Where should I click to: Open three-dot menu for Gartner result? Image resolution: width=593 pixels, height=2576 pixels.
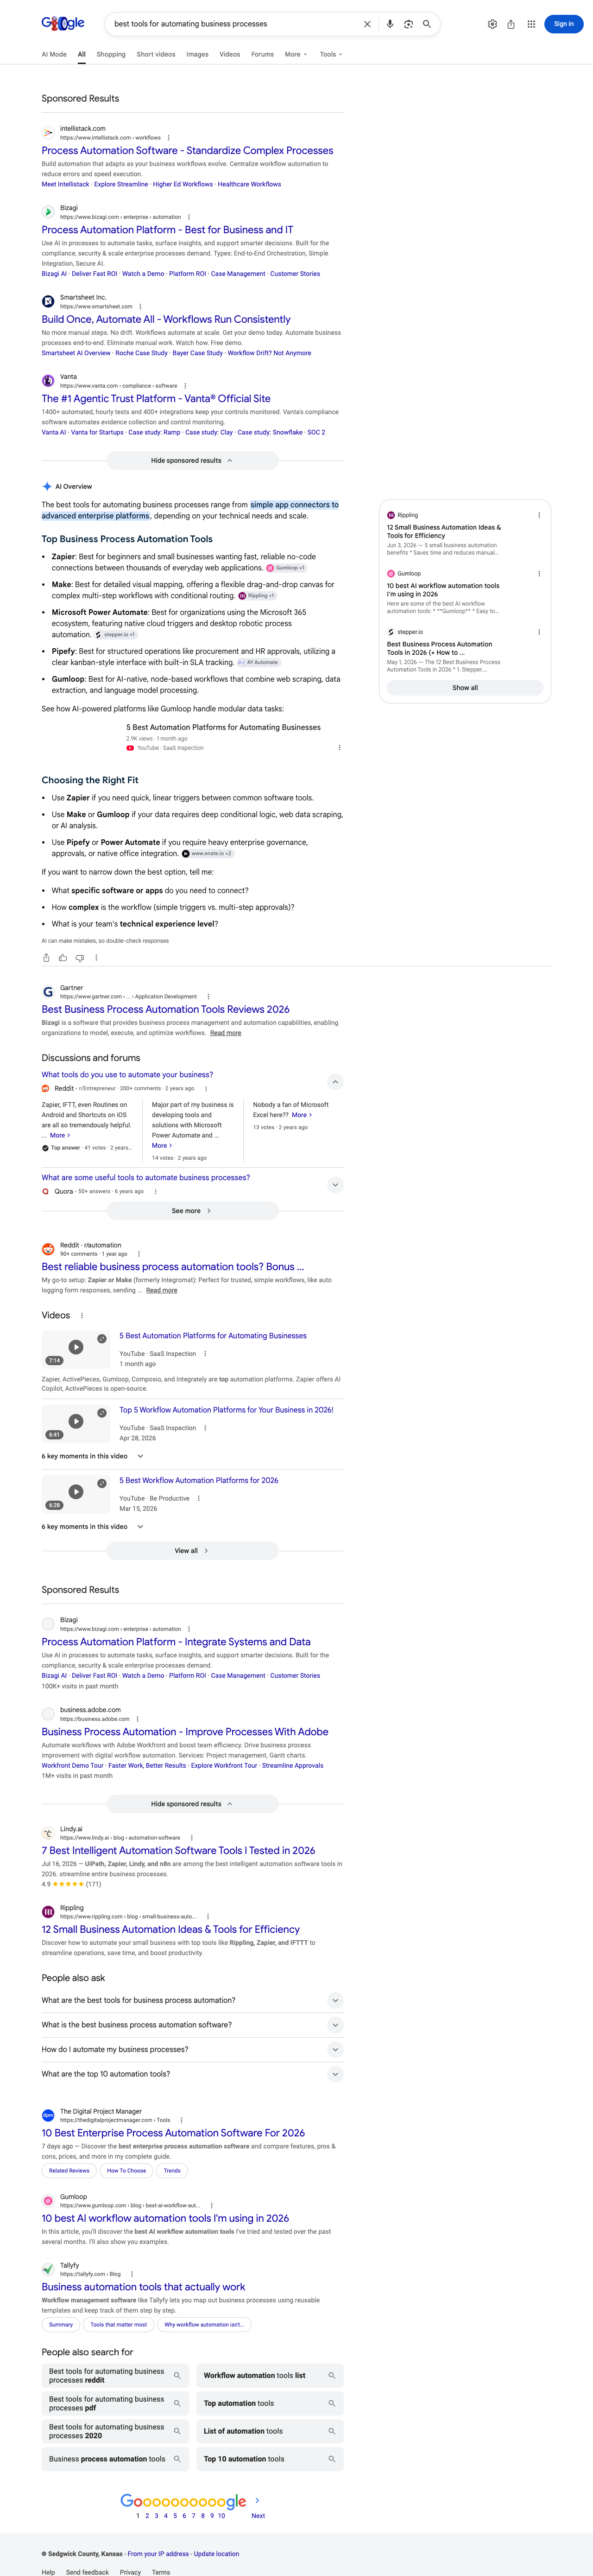pyautogui.click(x=208, y=997)
